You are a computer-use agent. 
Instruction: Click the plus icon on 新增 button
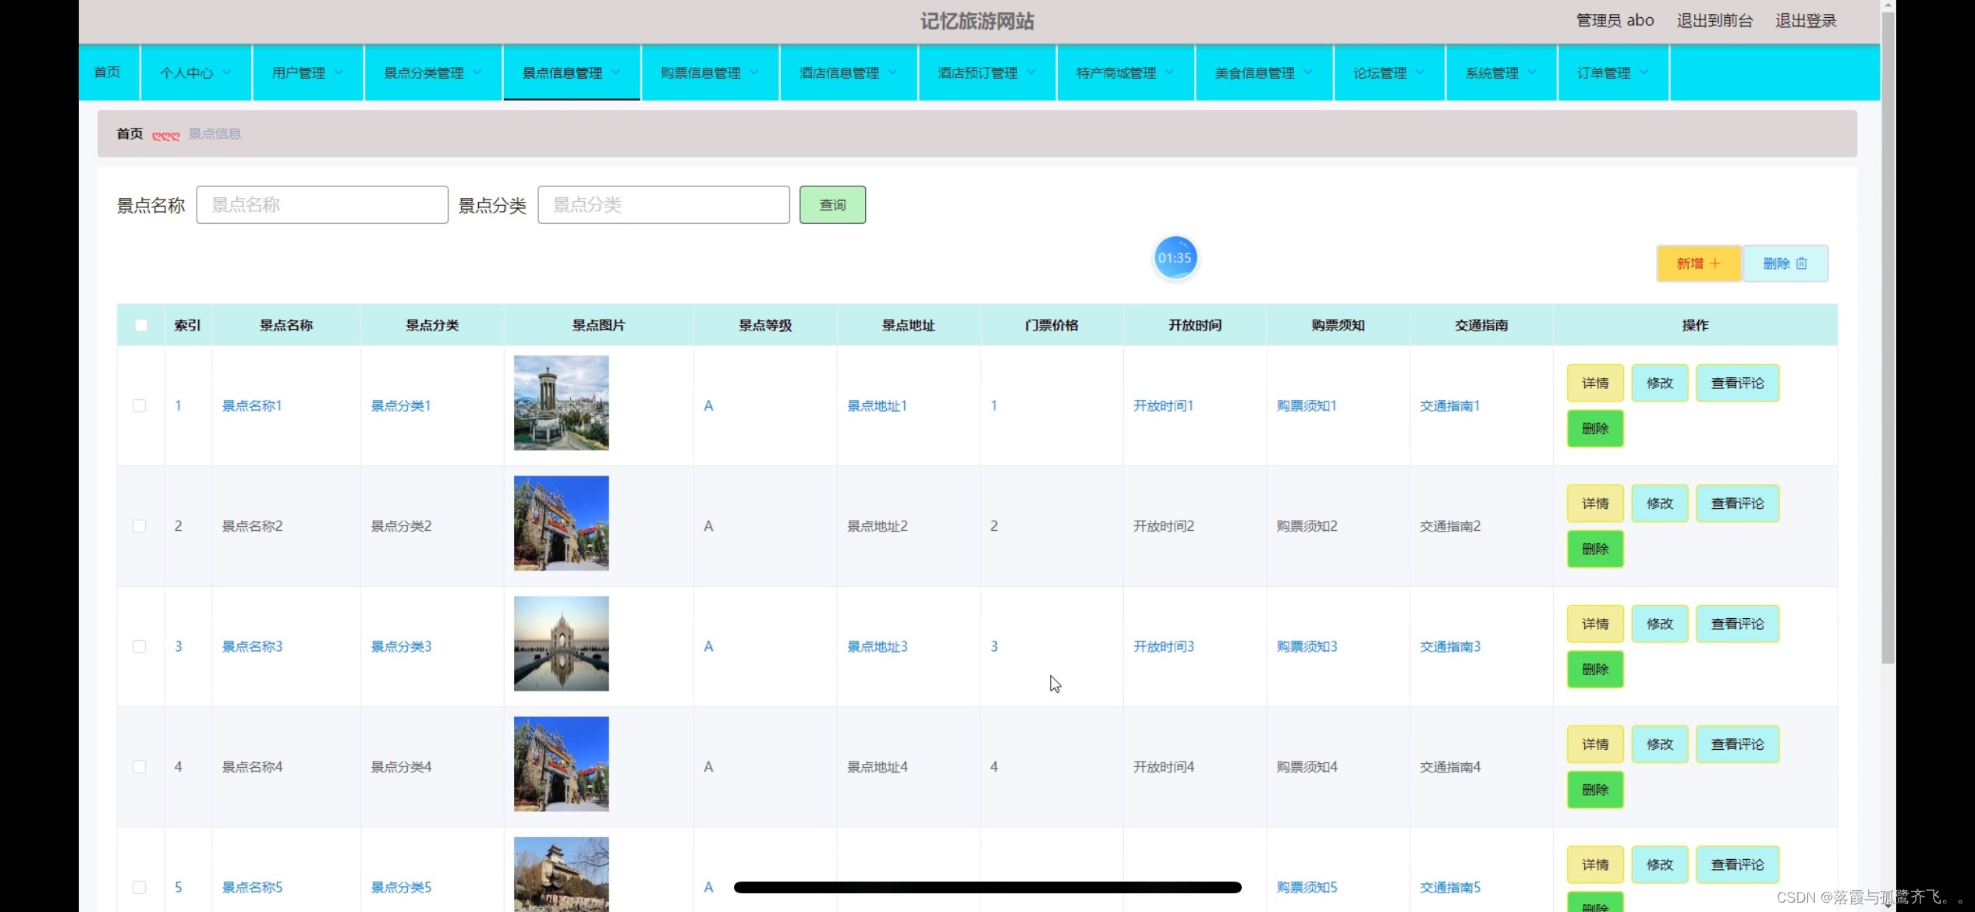coord(1714,263)
